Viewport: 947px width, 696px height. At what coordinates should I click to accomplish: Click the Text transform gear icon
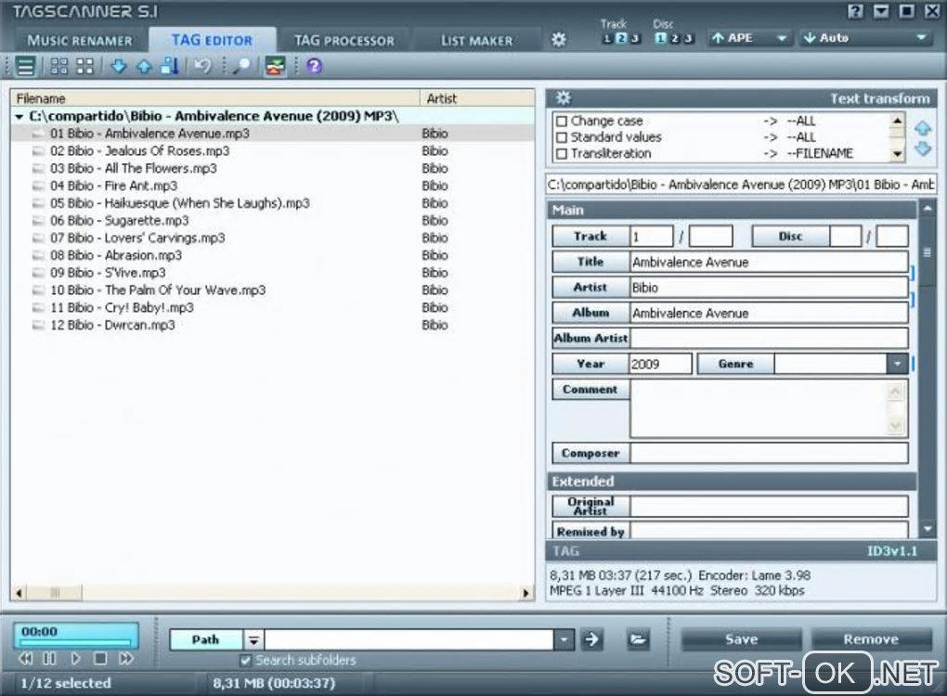pyautogui.click(x=563, y=98)
